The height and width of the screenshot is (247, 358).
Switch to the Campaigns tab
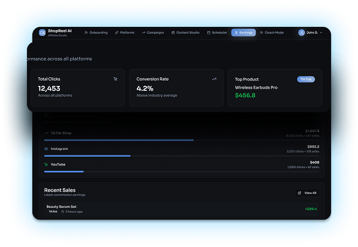(x=153, y=33)
